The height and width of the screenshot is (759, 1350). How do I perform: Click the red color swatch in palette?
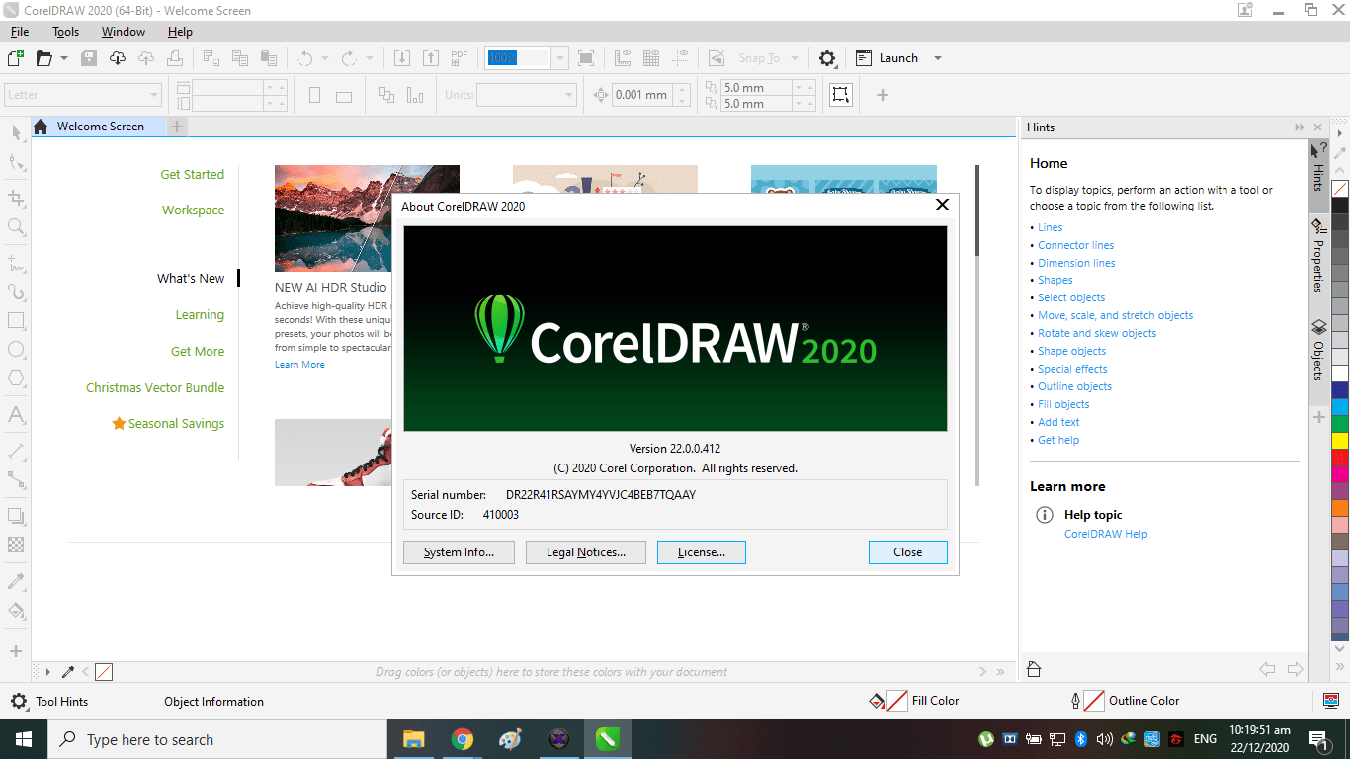[1340, 458]
